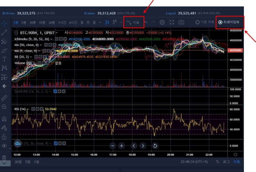The width and height of the screenshot is (256, 172).
Task: Switch chart to fullscreen mode
Action: click(x=172, y=22)
